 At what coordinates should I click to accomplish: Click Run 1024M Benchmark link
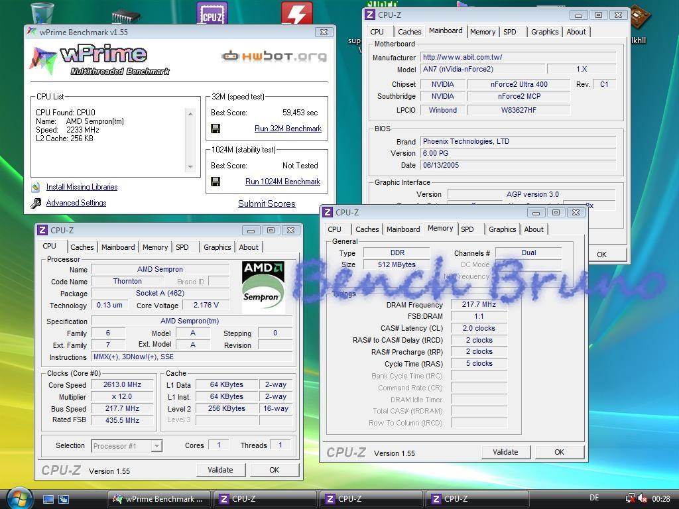click(282, 182)
